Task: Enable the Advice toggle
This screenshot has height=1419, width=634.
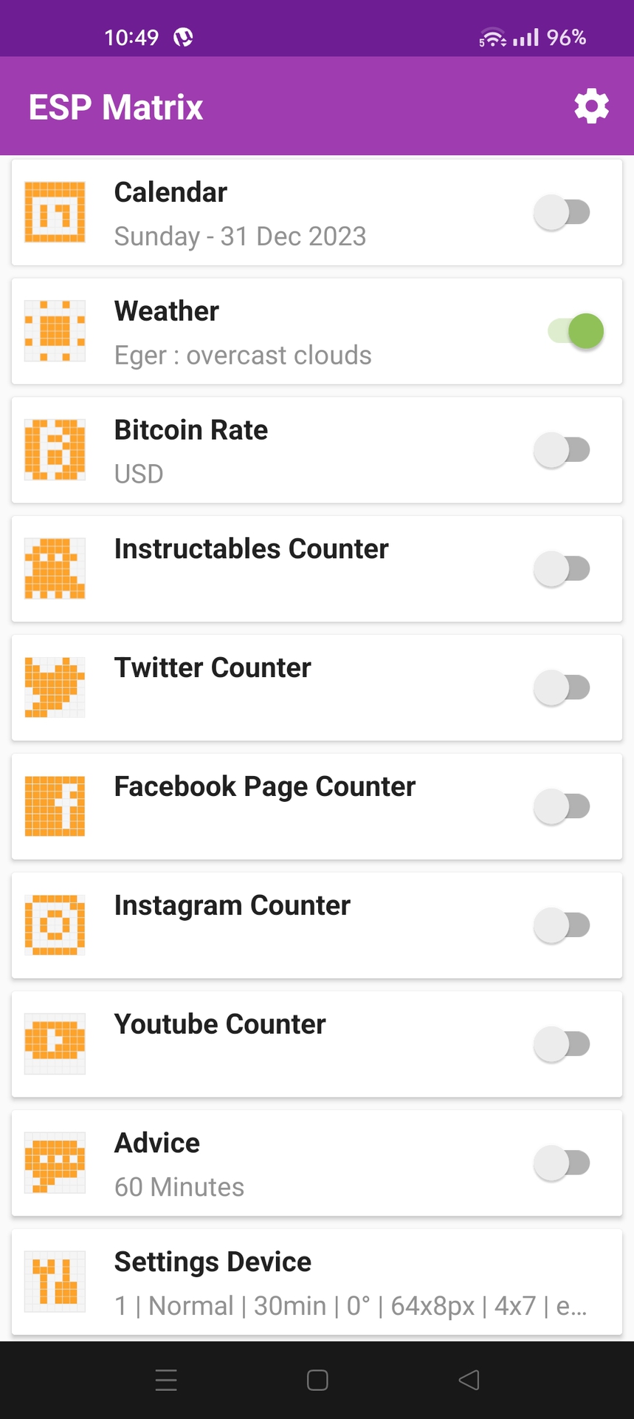Action: (x=562, y=1163)
